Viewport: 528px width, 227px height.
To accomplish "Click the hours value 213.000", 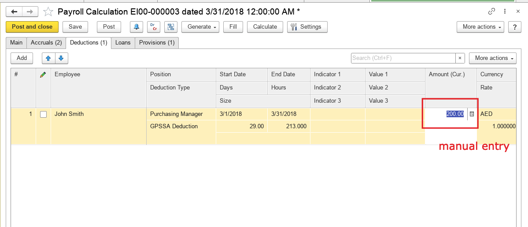I will [288, 127].
